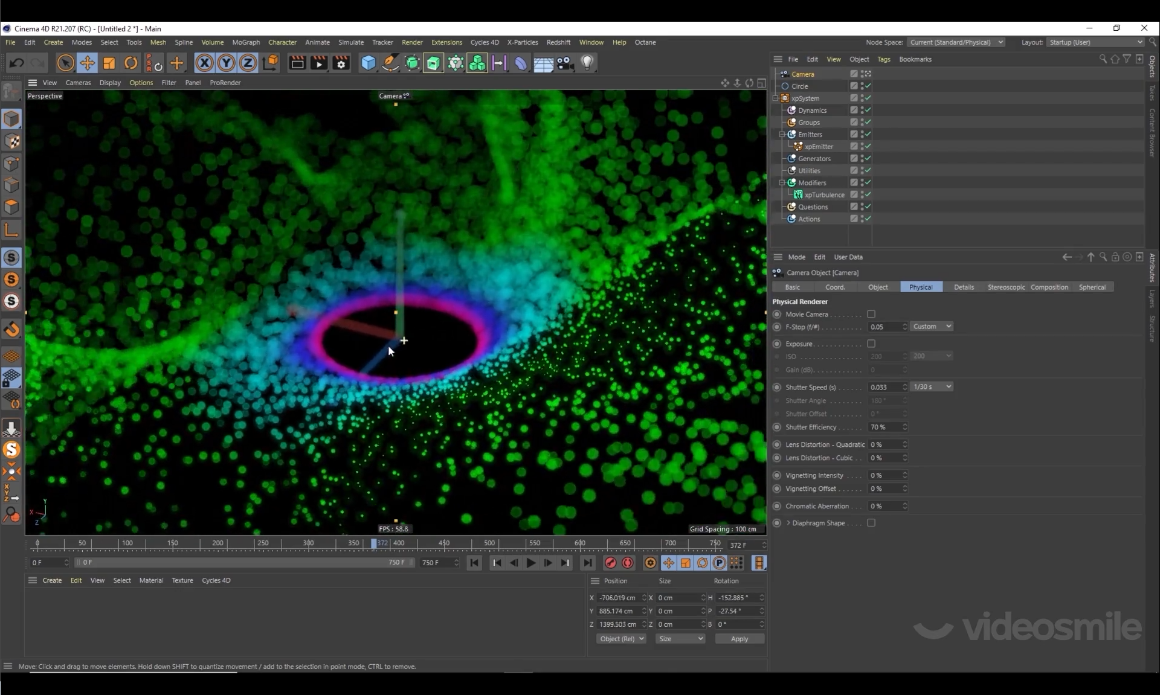Open Edit Render Settings icon
1160x695 pixels.
click(341, 63)
